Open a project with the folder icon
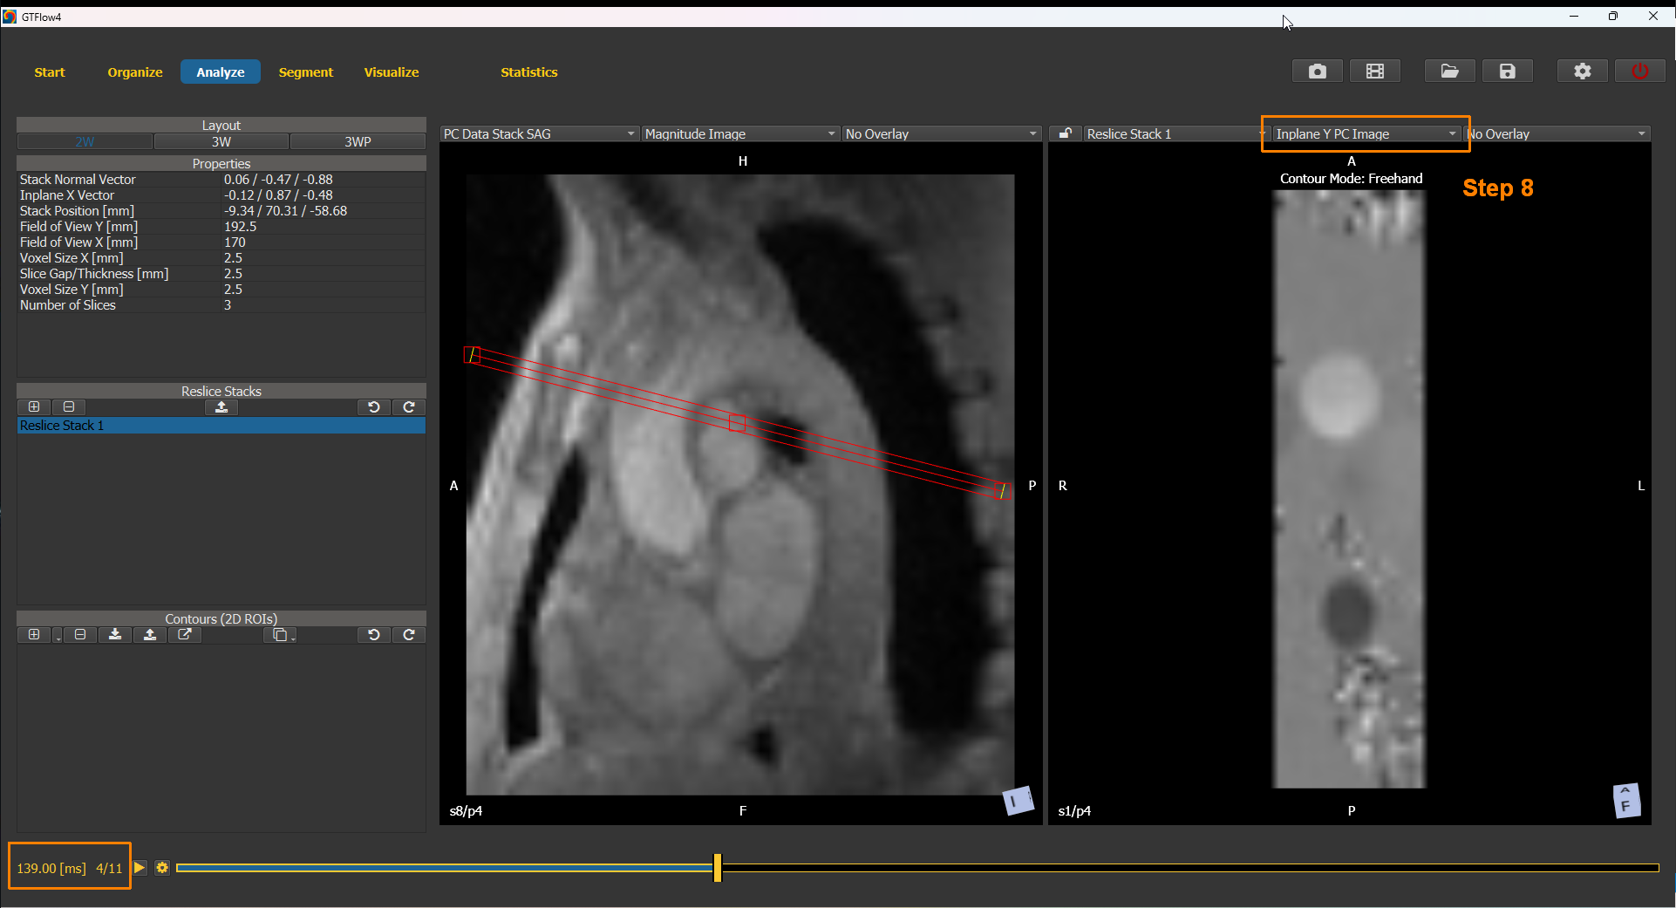Image resolution: width=1676 pixels, height=908 pixels. pos(1449,72)
